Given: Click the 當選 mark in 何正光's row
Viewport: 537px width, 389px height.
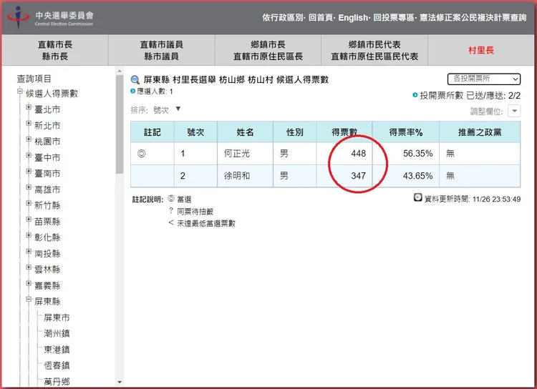Looking at the screenshot, I should tap(142, 153).
